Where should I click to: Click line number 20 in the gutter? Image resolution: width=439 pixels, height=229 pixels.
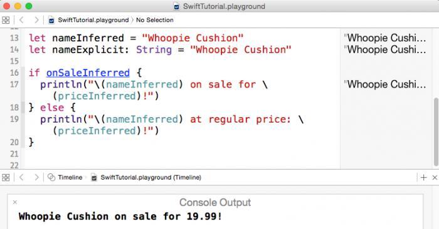point(14,143)
